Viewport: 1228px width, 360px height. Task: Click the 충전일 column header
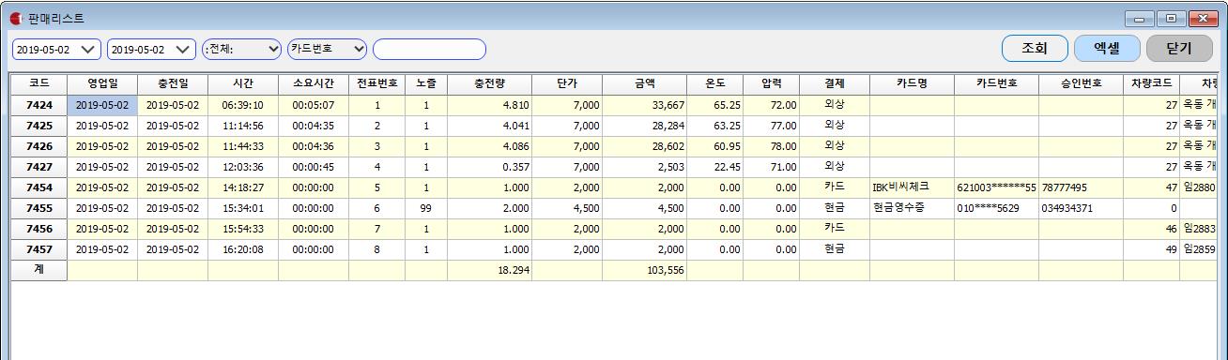(173, 83)
